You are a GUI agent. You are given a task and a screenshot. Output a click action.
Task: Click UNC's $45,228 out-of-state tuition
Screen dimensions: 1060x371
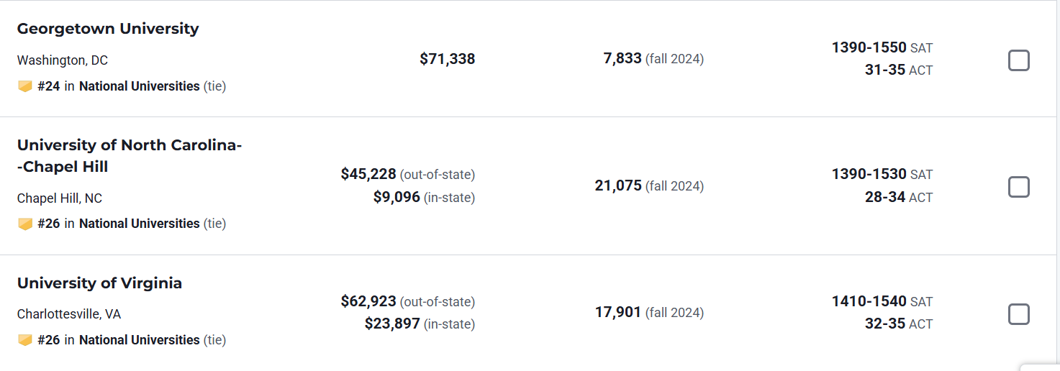368,174
